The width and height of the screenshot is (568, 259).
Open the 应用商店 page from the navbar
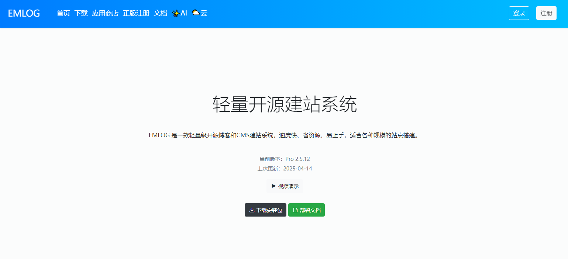(105, 13)
